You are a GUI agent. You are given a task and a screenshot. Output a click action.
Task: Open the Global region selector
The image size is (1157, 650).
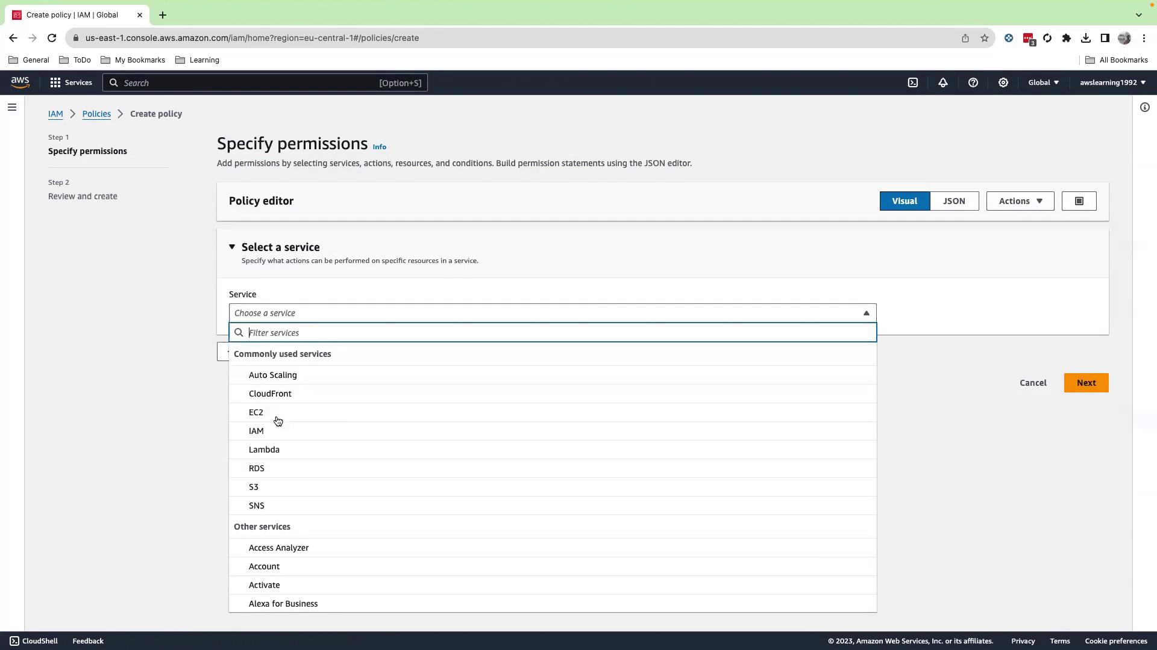click(x=1043, y=82)
